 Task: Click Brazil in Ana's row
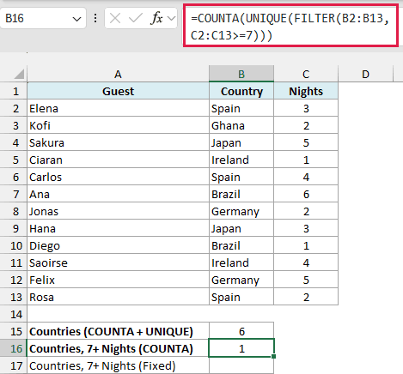pos(241,194)
